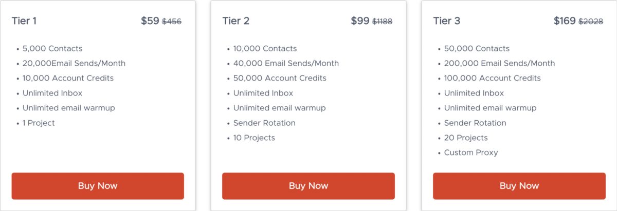Image resolution: width=617 pixels, height=211 pixels.
Task: Click the crossed-out $2028 original price
Action: [x=591, y=22]
